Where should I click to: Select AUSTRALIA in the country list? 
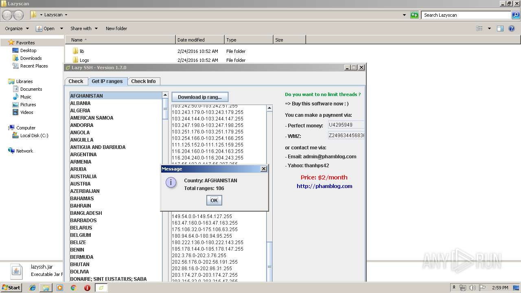coord(116,177)
